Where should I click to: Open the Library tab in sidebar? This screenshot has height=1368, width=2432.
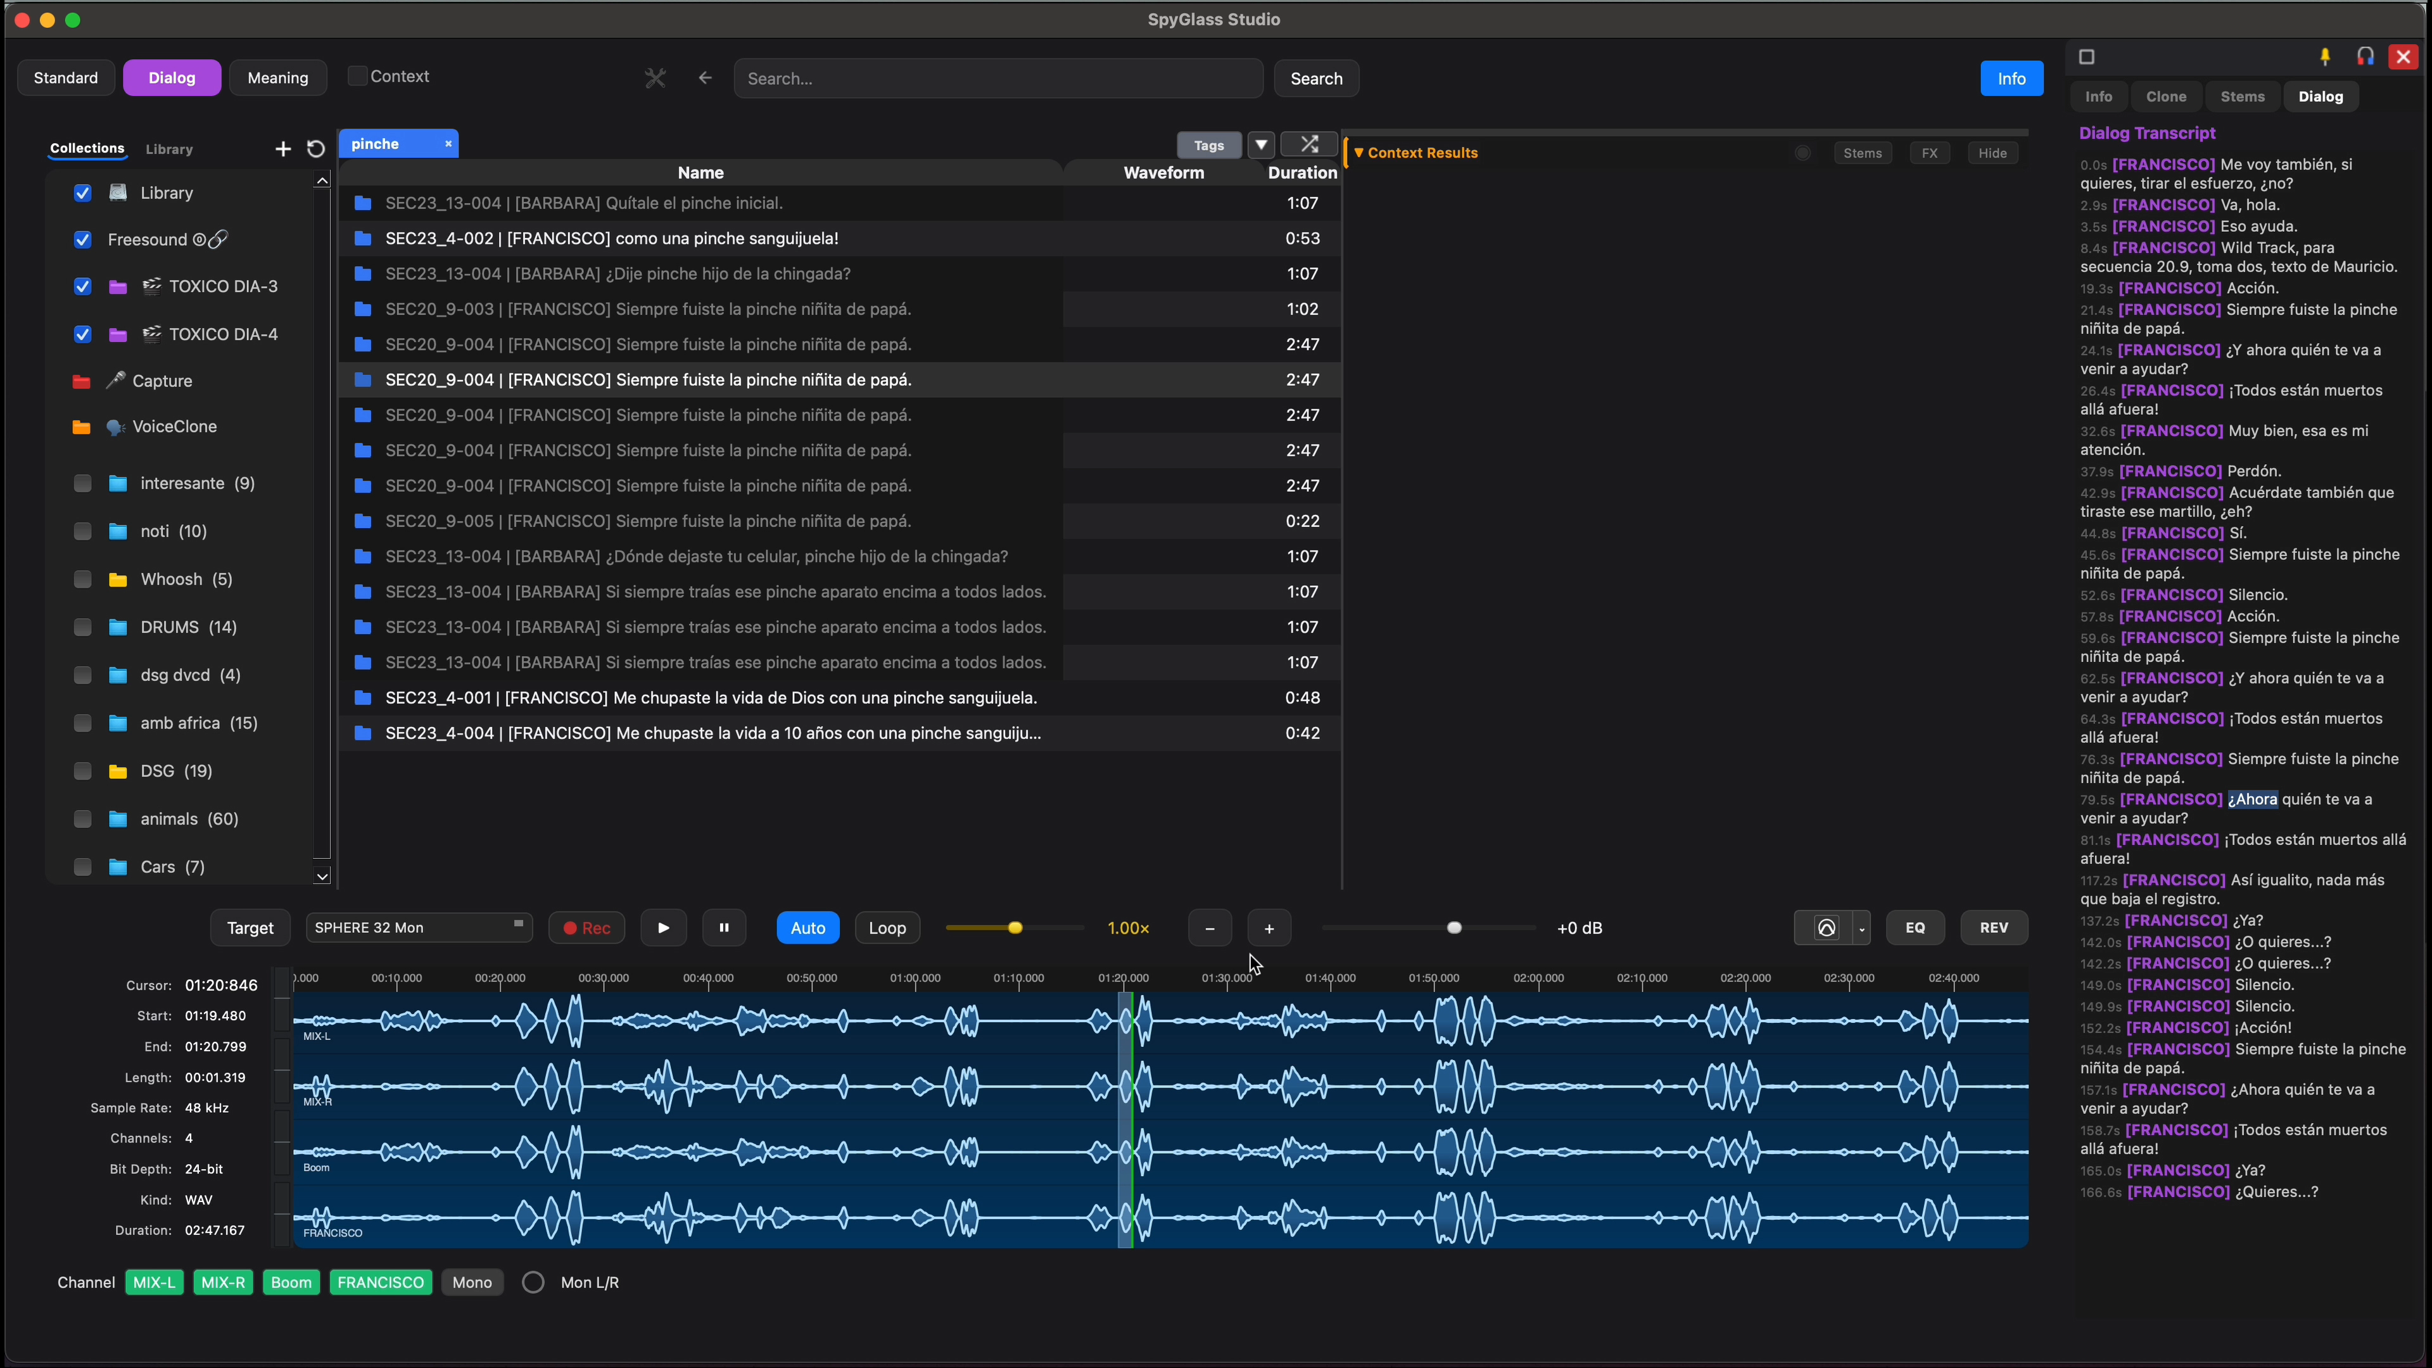[169, 149]
